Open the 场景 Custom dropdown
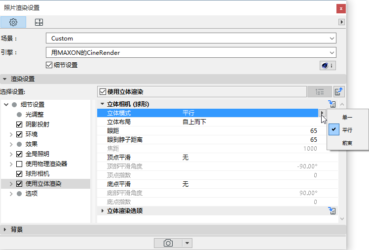Viewport: 369px width, 250px height. coord(191,38)
